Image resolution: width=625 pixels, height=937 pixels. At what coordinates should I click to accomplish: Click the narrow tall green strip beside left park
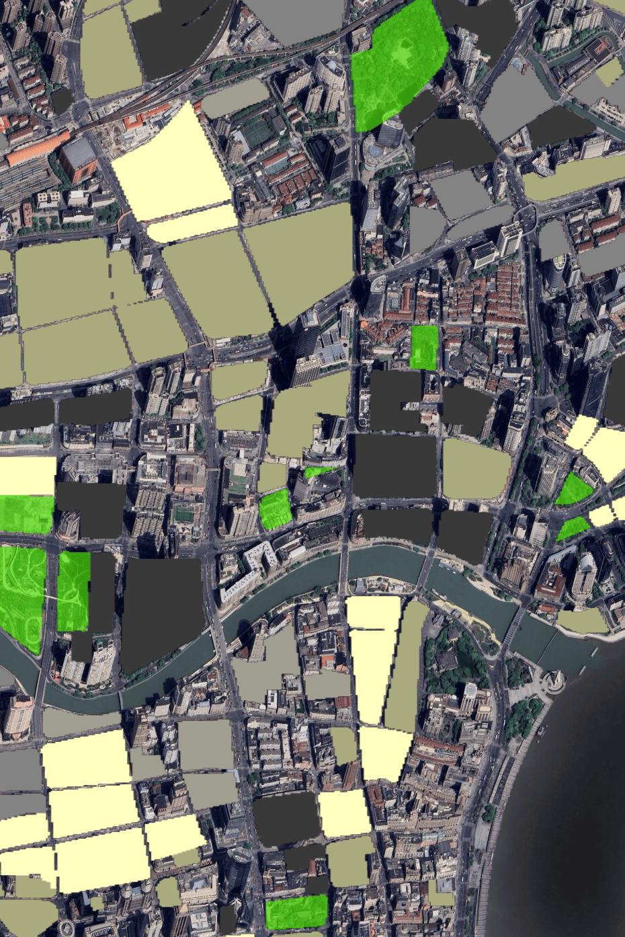[73, 591]
